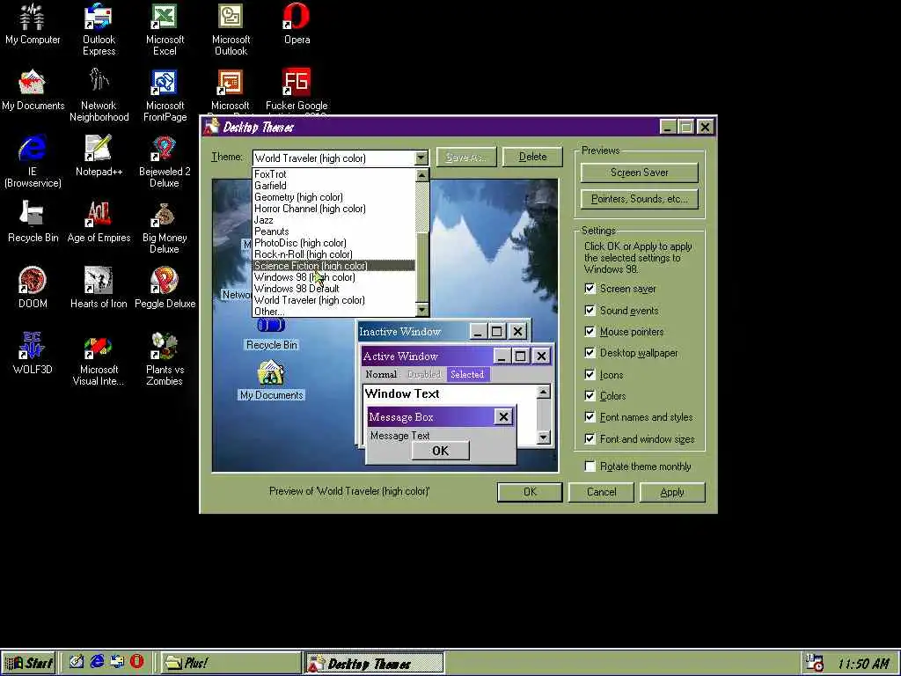The image size is (901, 676).
Task: Uncheck Font and window sizes
Action: 590,439
